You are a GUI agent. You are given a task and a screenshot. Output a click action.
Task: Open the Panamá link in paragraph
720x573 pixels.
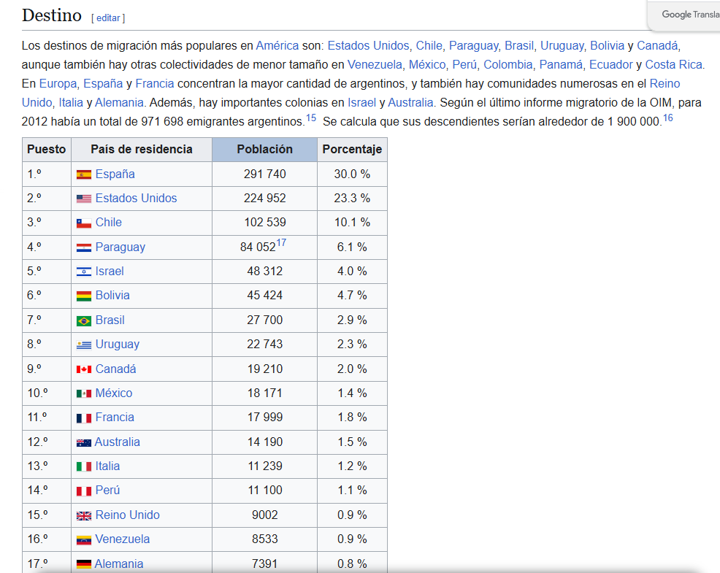pos(561,64)
